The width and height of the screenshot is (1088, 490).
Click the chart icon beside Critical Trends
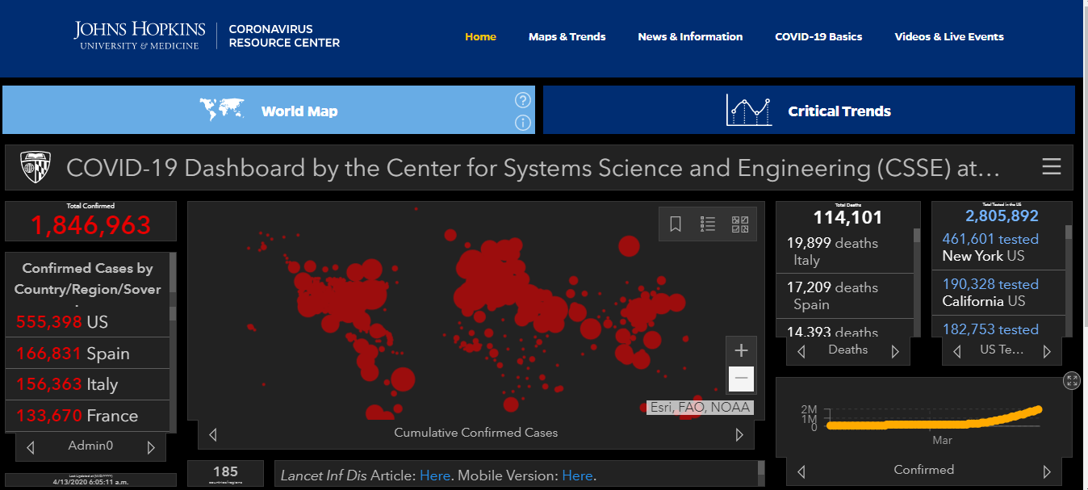pos(749,110)
